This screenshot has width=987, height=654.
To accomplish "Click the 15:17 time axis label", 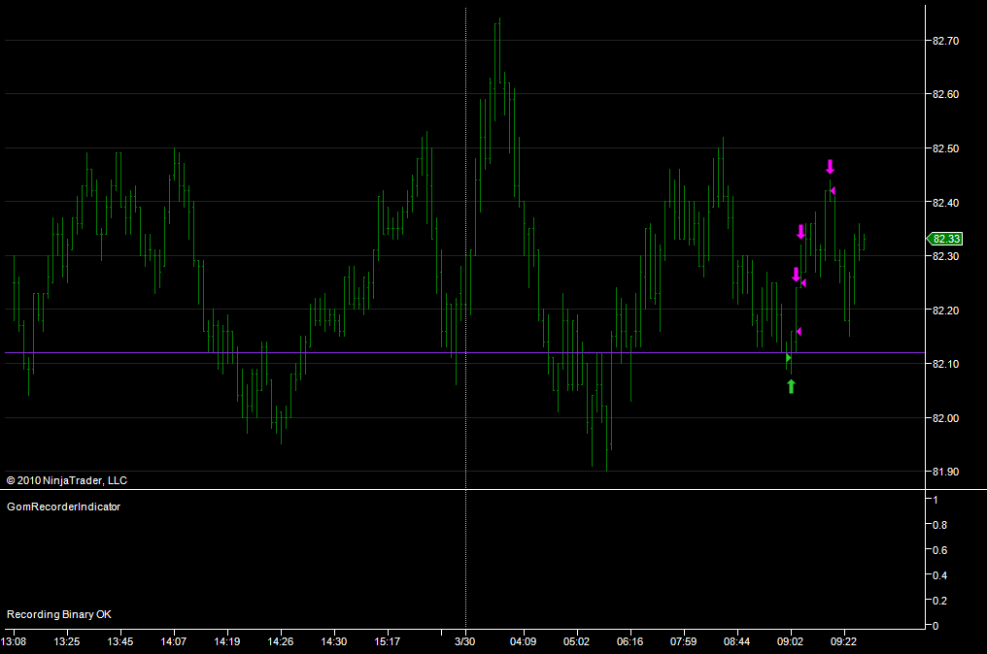I will [387, 641].
